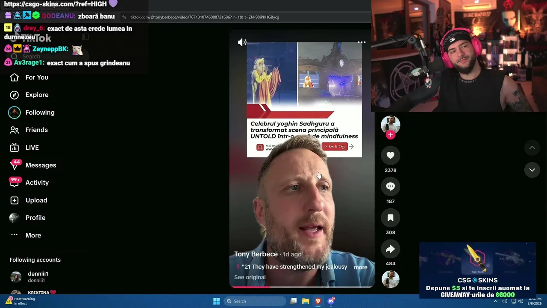
Task: Click the CSGO-Skins giveaway banner
Action: (x=477, y=270)
